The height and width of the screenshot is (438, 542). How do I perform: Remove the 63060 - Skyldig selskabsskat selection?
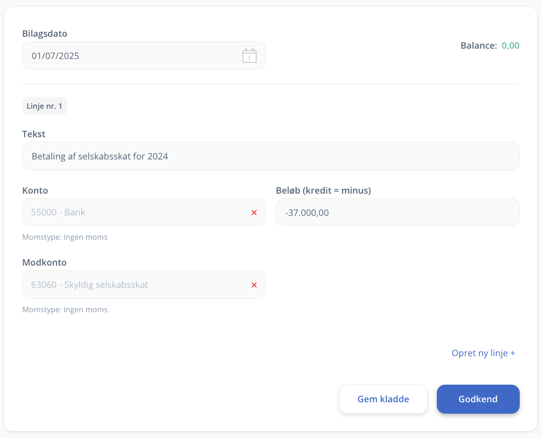coord(254,285)
